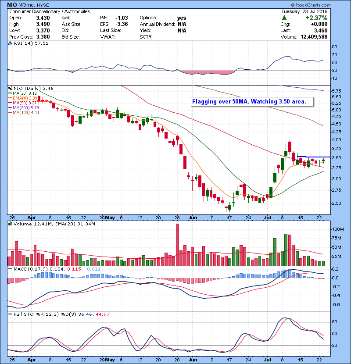Select the Open value 3.430
Screen dimensions: 351x364
pyautogui.click(x=43, y=18)
